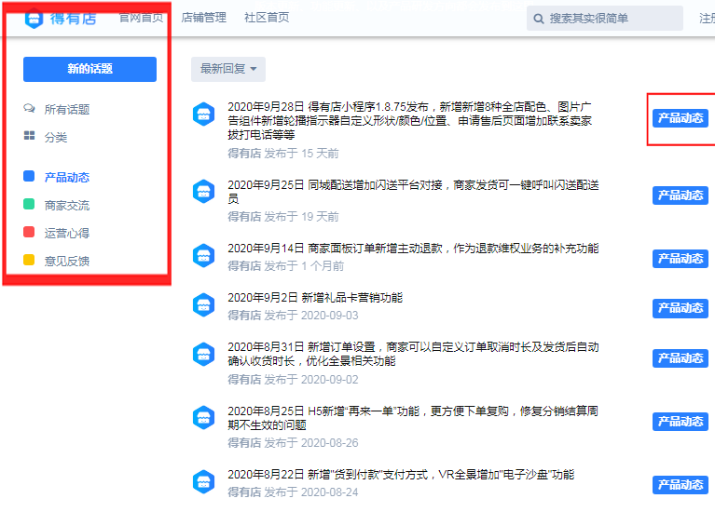Open the 9月28日 小程序1.8.75发布 post

[409, 121]
